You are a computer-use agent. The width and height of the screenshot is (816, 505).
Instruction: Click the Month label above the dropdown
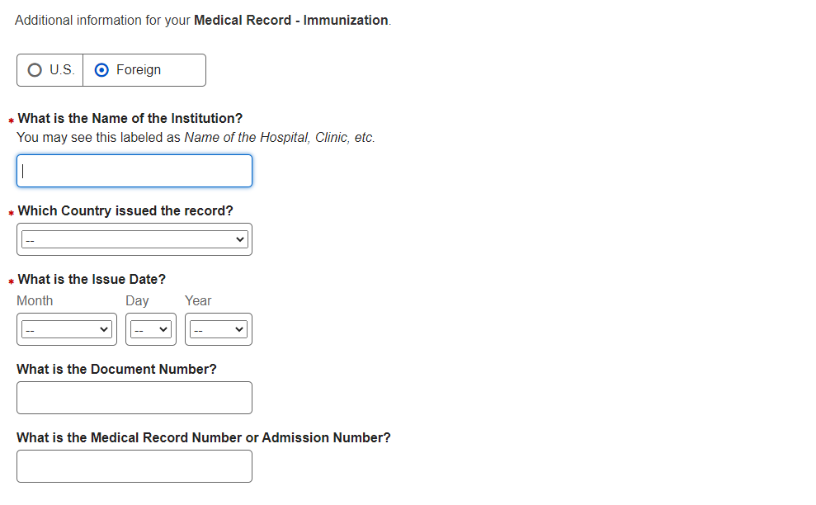[35, 300]
